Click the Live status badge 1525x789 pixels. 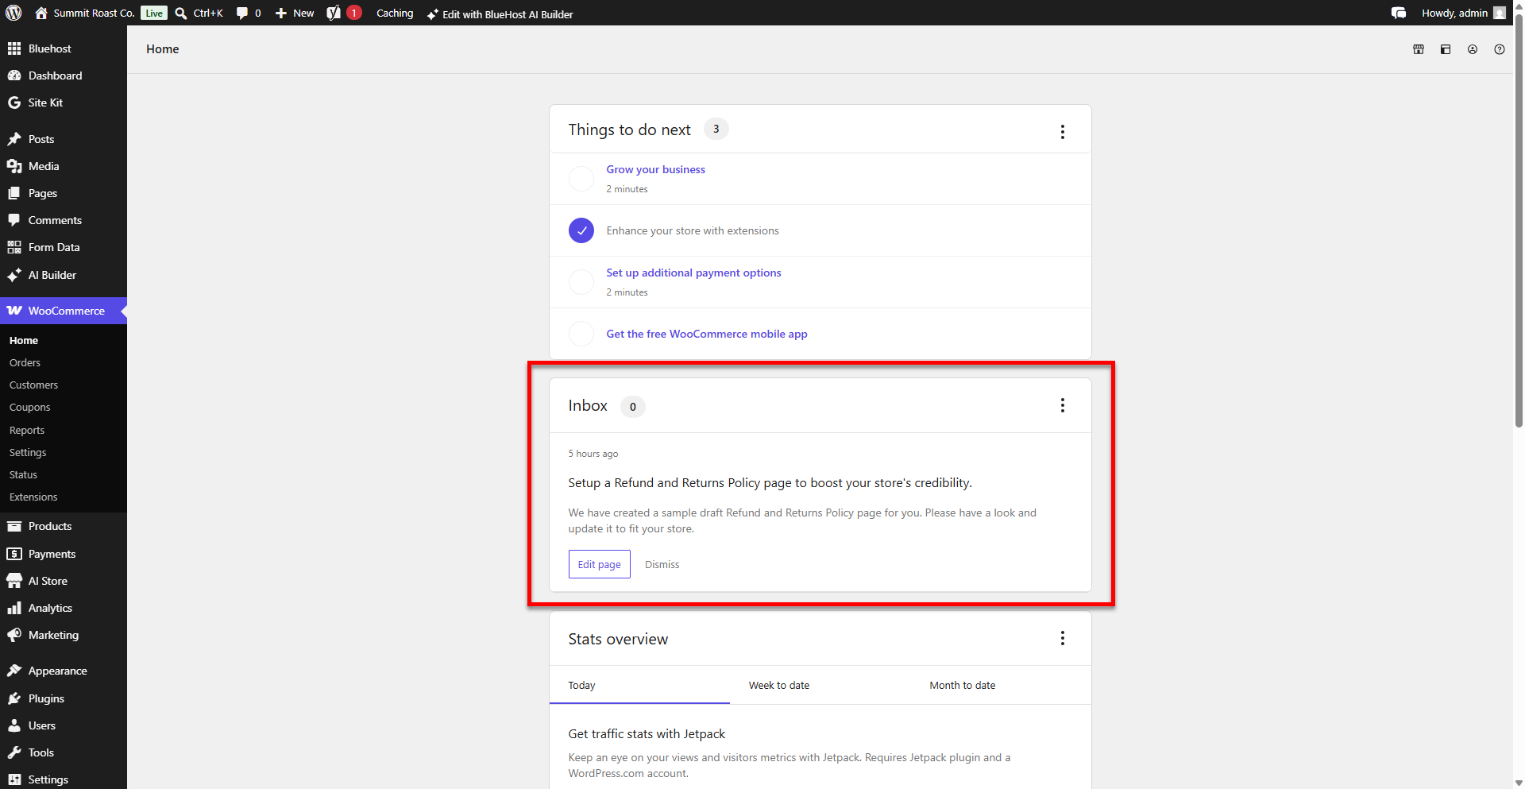(x=154, y=14)
